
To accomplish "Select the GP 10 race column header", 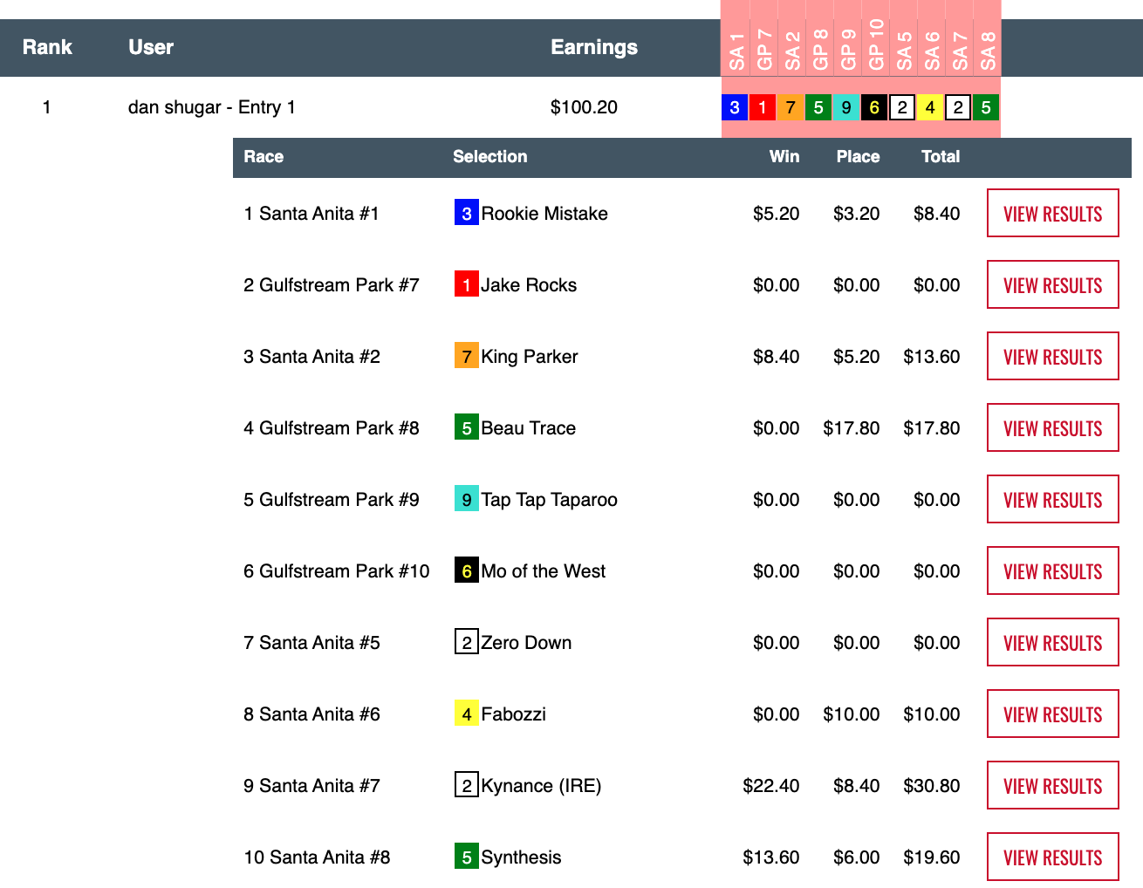I will [x=875, y=45].
